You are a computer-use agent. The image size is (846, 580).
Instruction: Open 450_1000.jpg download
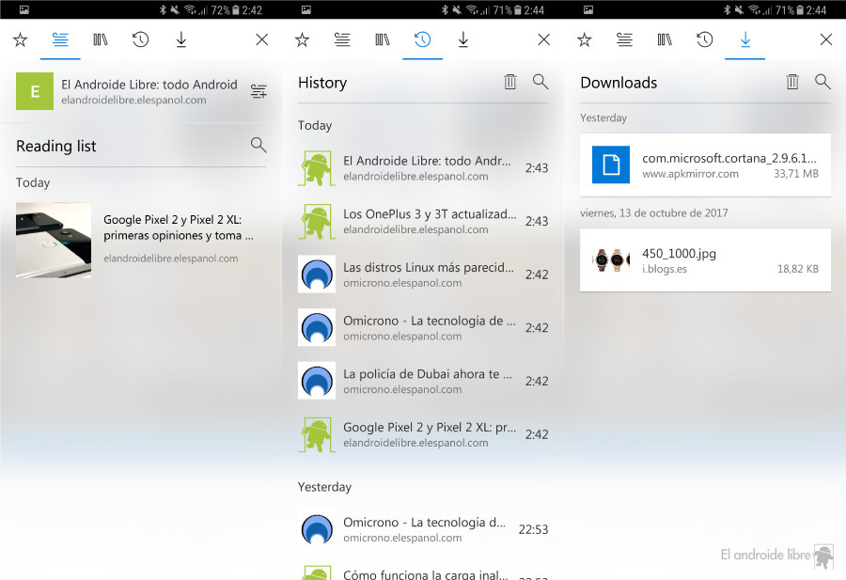705,260
